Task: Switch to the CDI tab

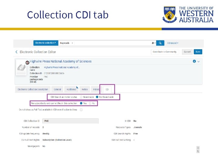Action: coord(107,89)
